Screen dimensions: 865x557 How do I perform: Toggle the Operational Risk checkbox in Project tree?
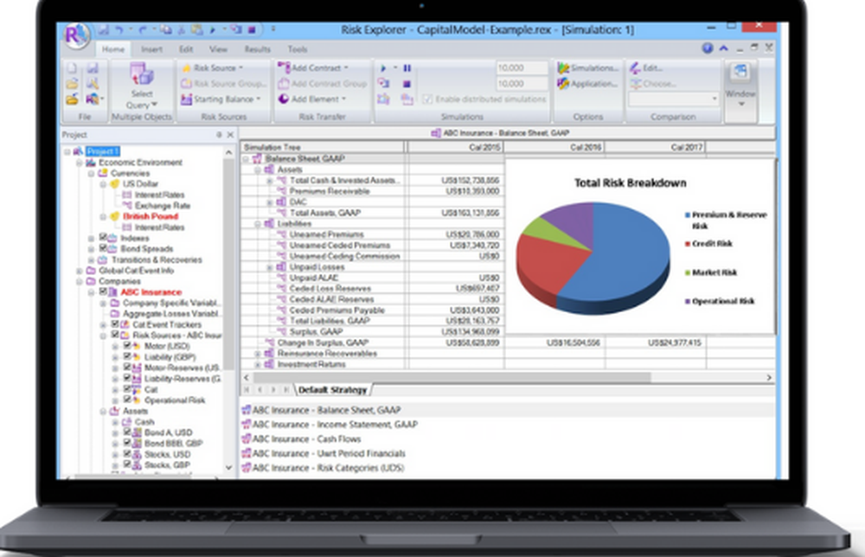coord(127,400)
